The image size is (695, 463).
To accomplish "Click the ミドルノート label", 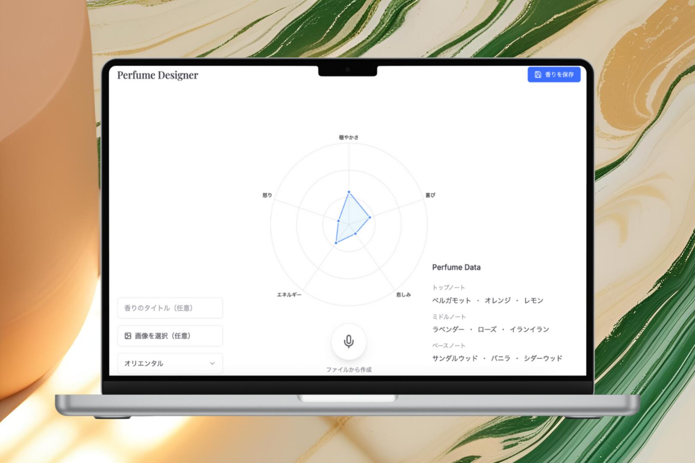I will tap(449, 316).
